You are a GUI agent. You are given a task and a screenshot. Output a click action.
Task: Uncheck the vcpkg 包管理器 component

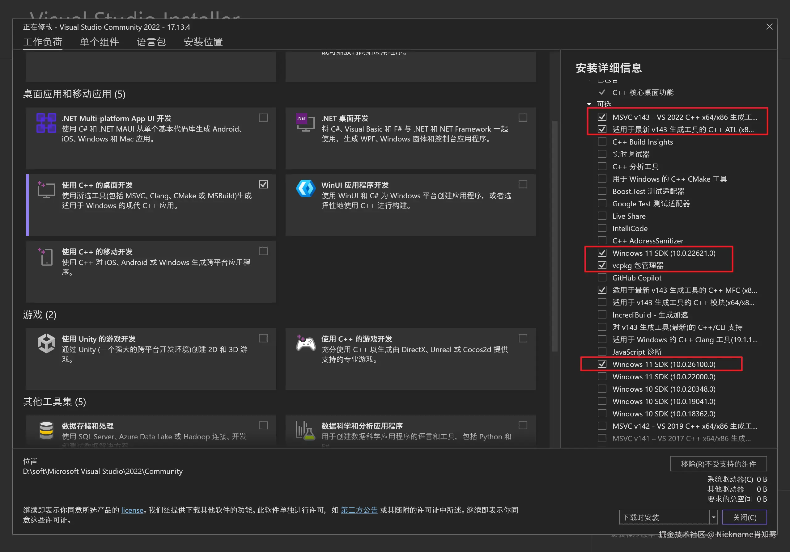[x=602, y=265]
